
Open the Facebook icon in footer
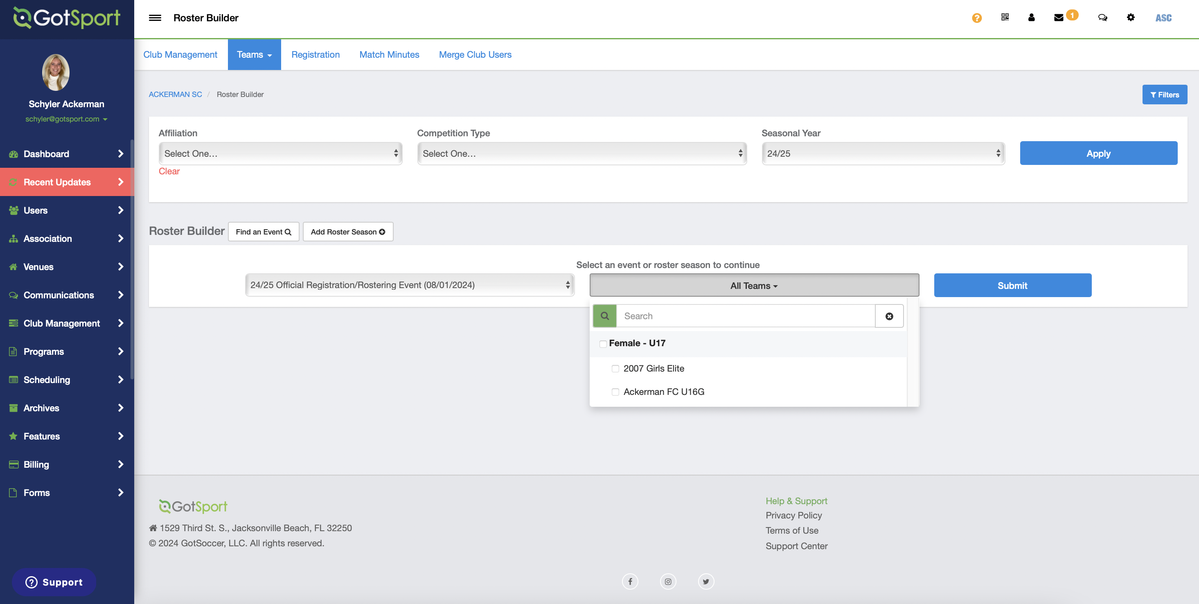click(630, 581)
